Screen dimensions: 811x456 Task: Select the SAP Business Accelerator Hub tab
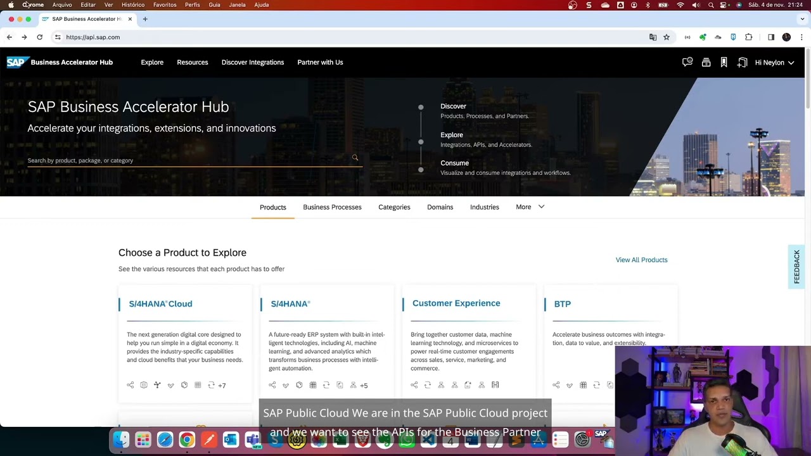[87, 19]
